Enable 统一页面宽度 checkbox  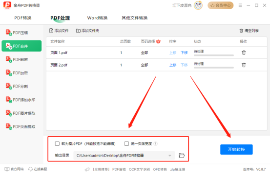pyautogui.click(x=126, y=143)
